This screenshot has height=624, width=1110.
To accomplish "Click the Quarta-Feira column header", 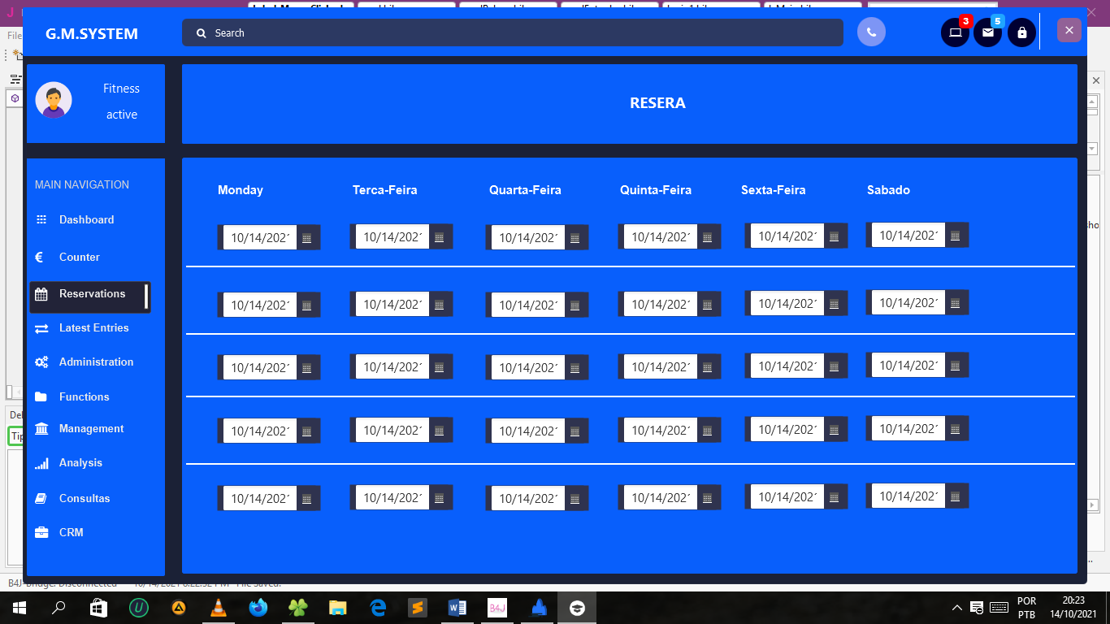I will [525, 190].
